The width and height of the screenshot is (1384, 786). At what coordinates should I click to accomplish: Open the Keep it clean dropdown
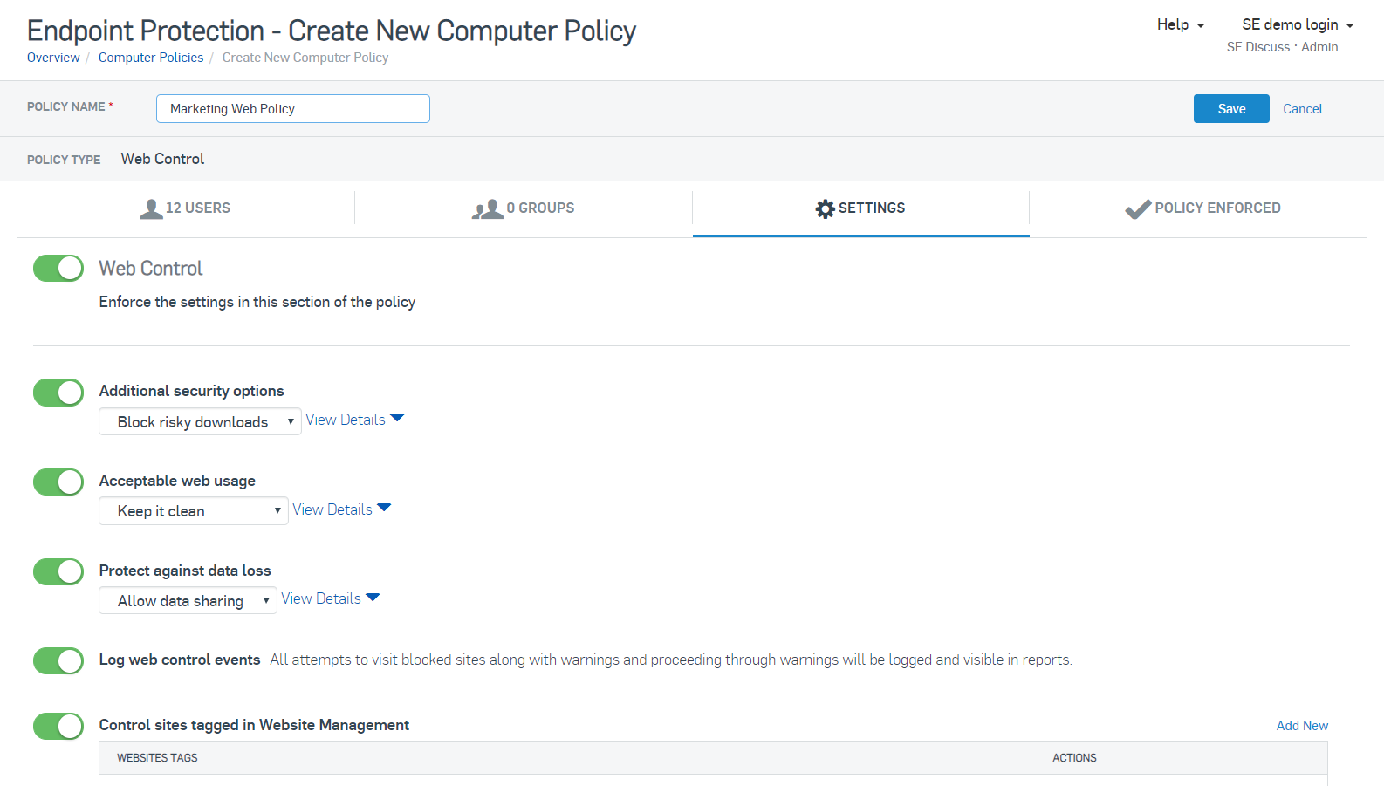click(193, 511)
